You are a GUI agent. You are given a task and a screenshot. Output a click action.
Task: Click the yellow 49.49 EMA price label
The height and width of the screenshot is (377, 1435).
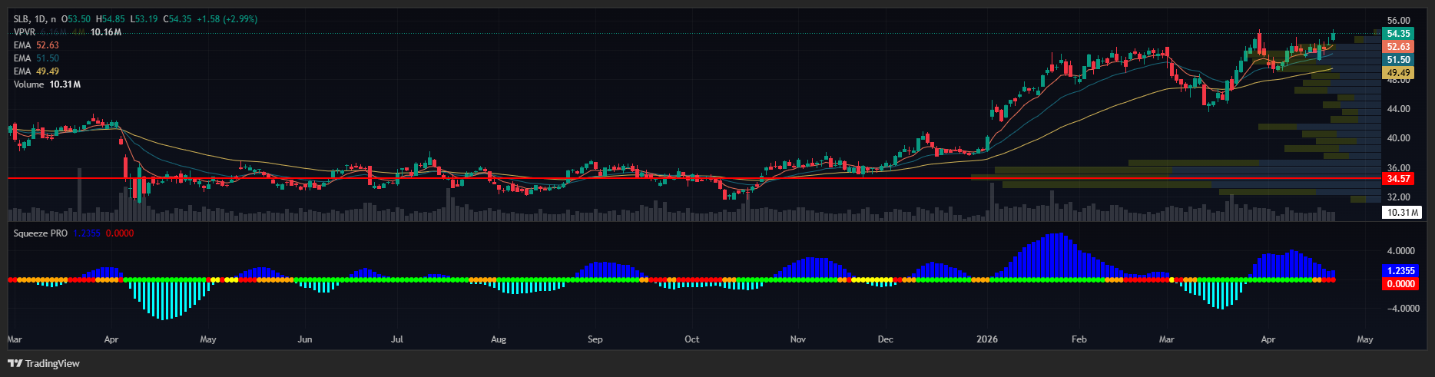1398,73
